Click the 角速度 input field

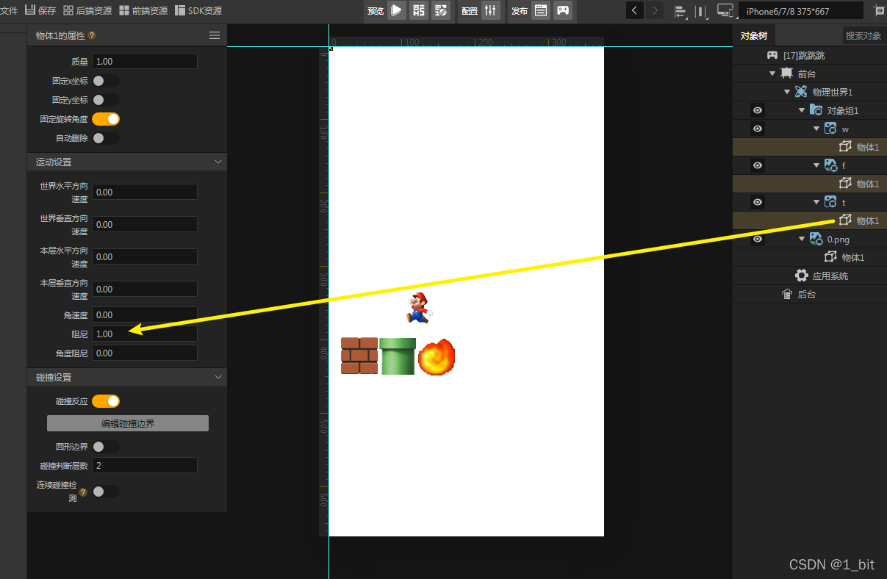pyautogui.click(x=145, y=314)
